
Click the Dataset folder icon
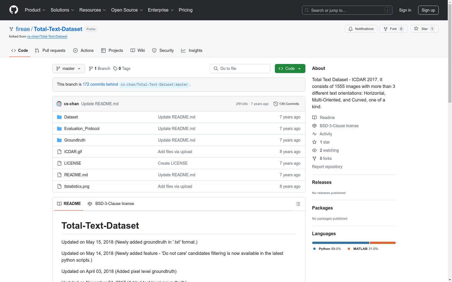pyautogui.click(x=59, y=117)
